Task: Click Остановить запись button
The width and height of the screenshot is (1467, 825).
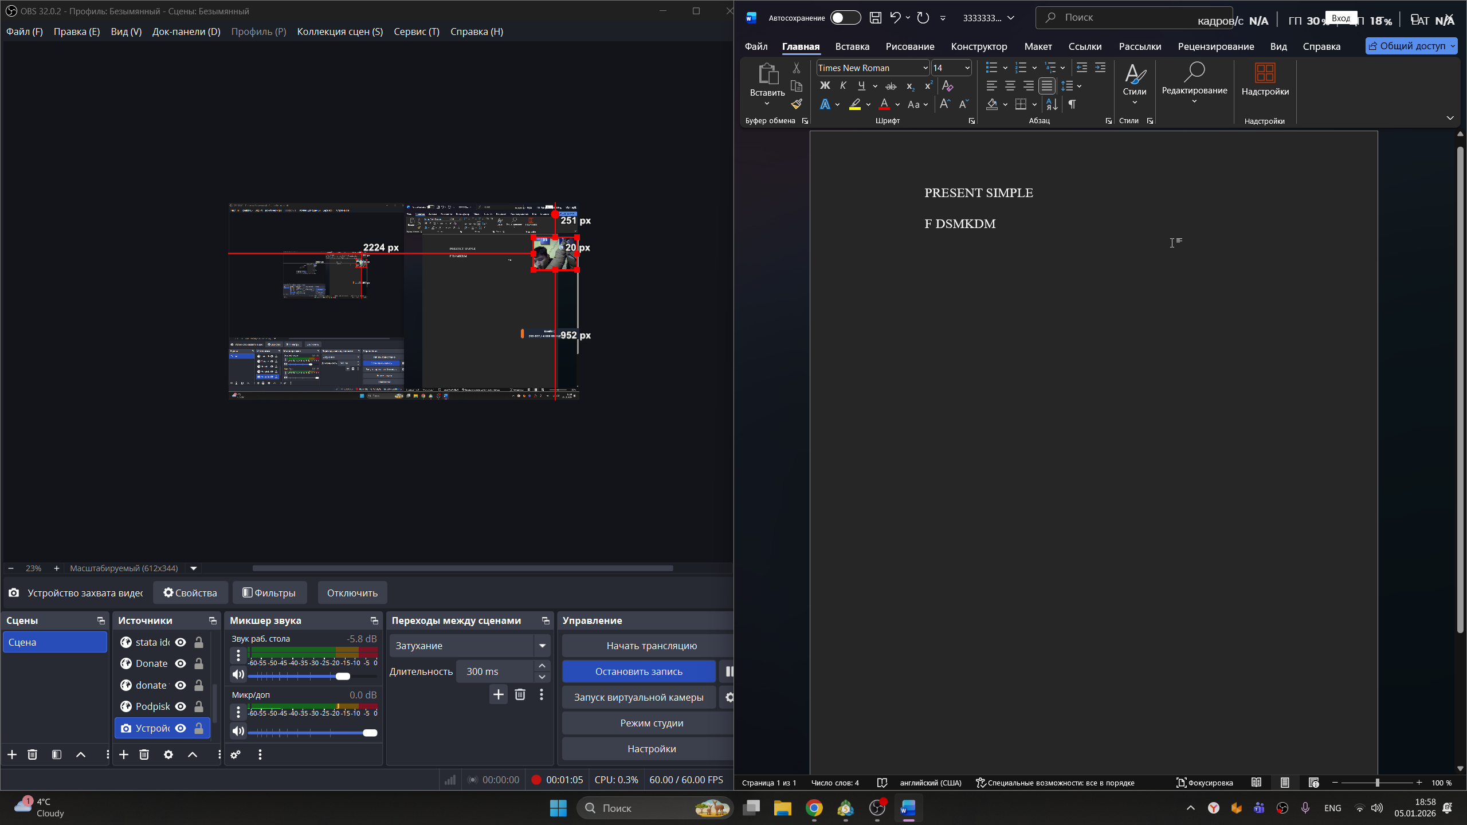Action: [638, 671]
